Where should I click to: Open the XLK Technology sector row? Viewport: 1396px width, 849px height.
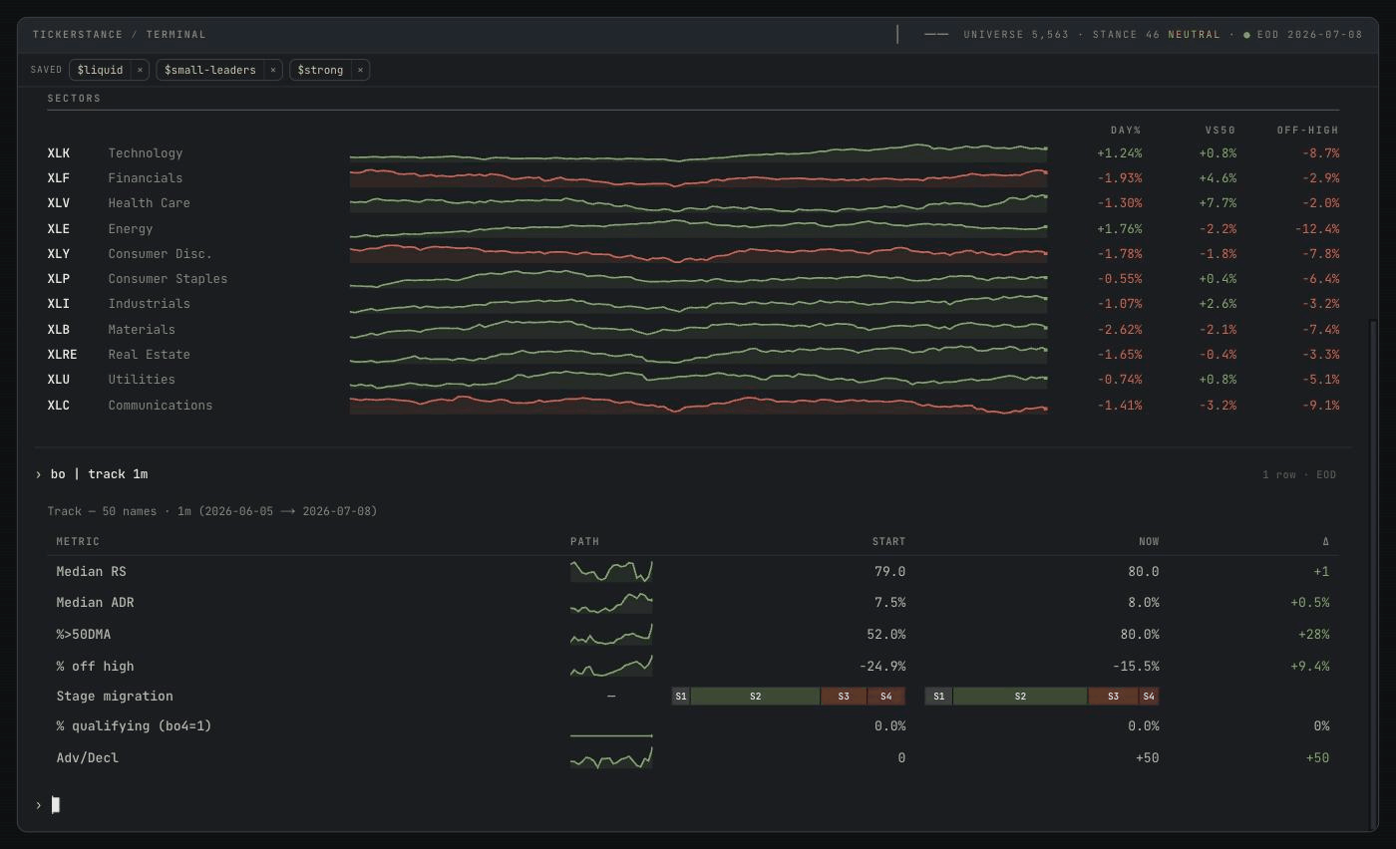click(x=693, y=153)
